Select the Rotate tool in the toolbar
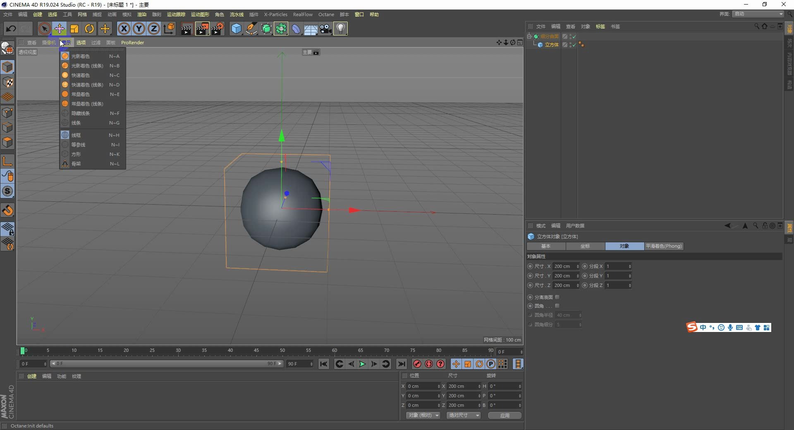 pos(89,29)
